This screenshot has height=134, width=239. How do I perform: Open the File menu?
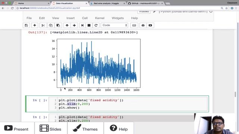pos(29,18)
